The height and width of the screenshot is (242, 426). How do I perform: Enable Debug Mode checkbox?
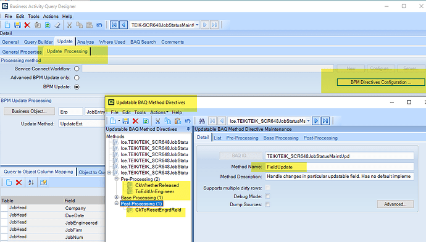pos(267,196)
